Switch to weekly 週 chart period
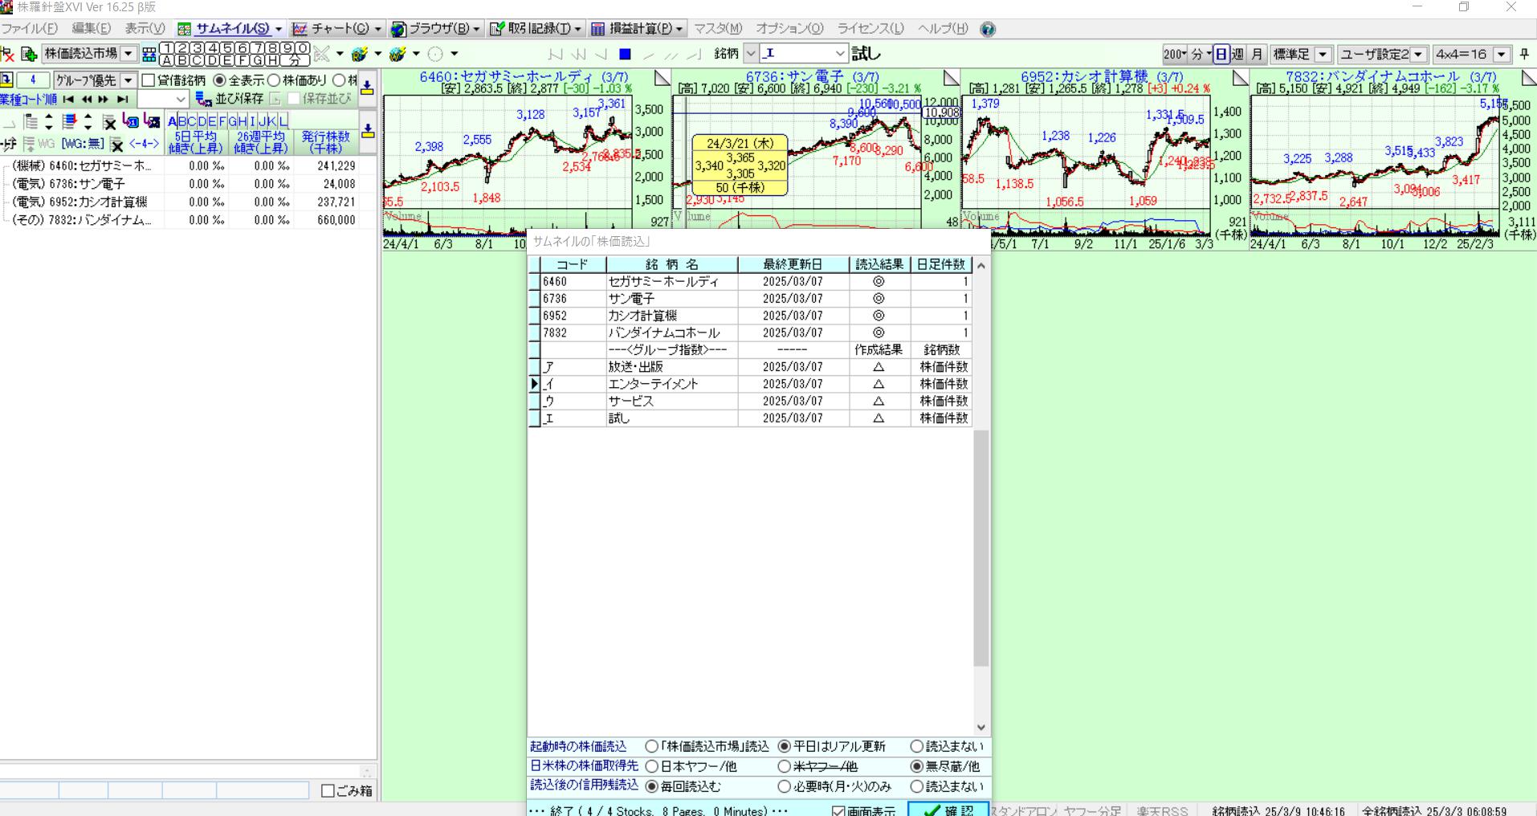The width and height of the screenshot is (1537, 816). click(x=1237, y=54)
